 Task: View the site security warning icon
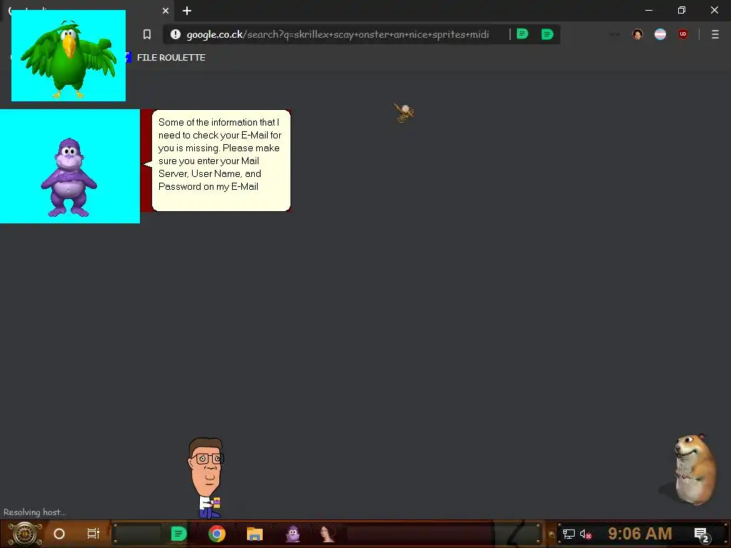pyautogui.click(x=176, y=34)
